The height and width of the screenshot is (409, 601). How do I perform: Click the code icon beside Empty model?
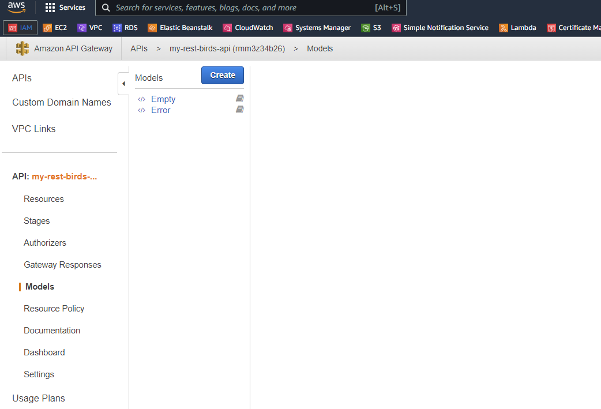141,99
